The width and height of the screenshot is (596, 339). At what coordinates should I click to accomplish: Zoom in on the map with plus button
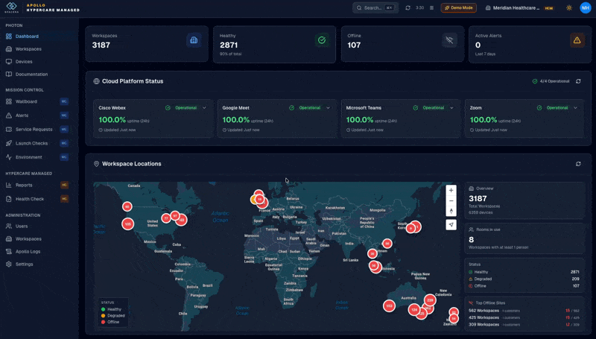451,191
